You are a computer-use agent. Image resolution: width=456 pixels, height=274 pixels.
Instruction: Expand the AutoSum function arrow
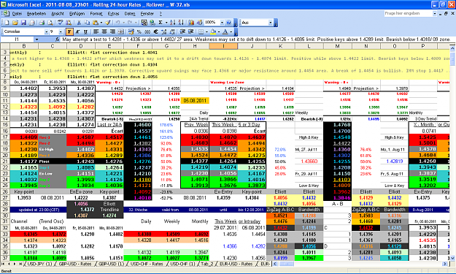tap(166, 23)
